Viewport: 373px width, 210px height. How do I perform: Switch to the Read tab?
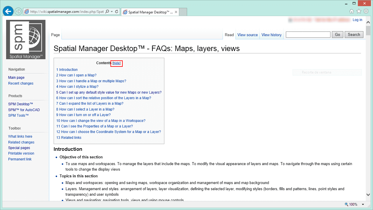pyautogui.click(x=229, y=35)
